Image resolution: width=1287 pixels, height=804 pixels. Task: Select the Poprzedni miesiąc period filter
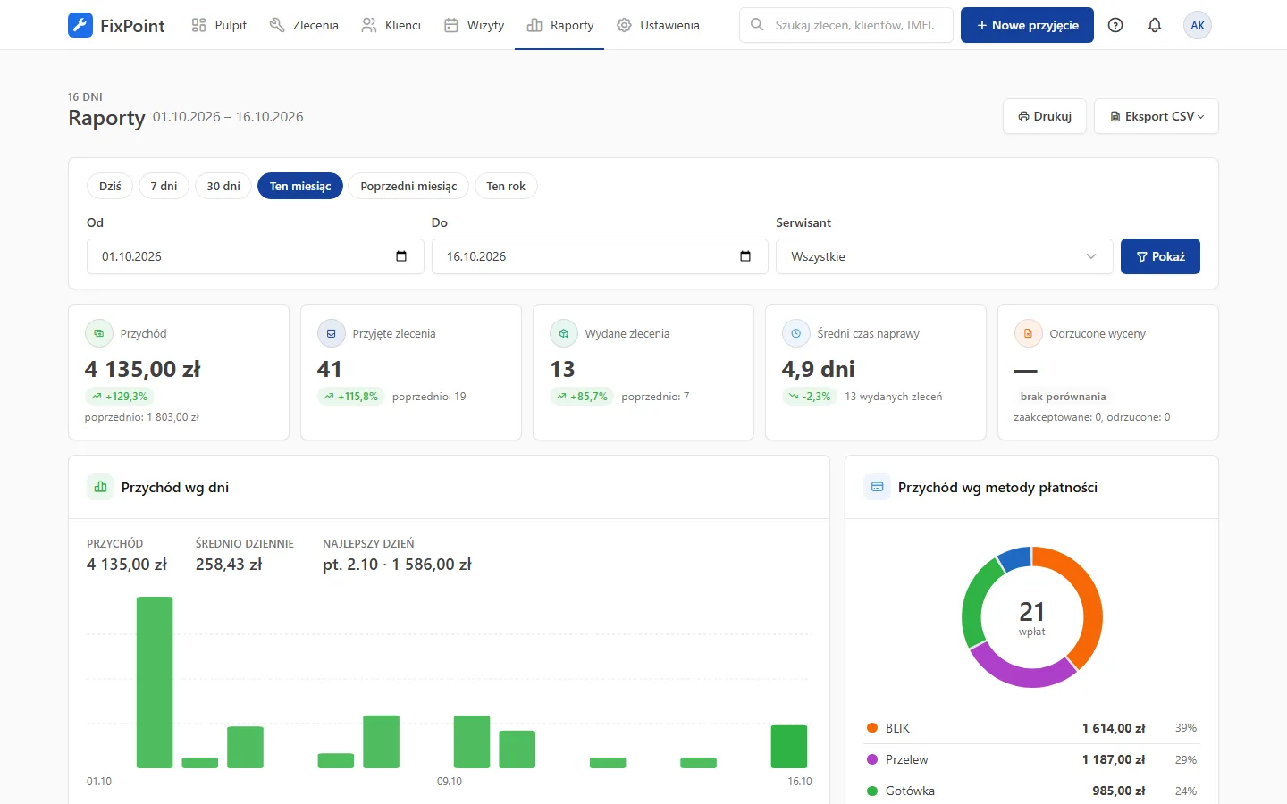pyautogui.click(x=408, y=186)
